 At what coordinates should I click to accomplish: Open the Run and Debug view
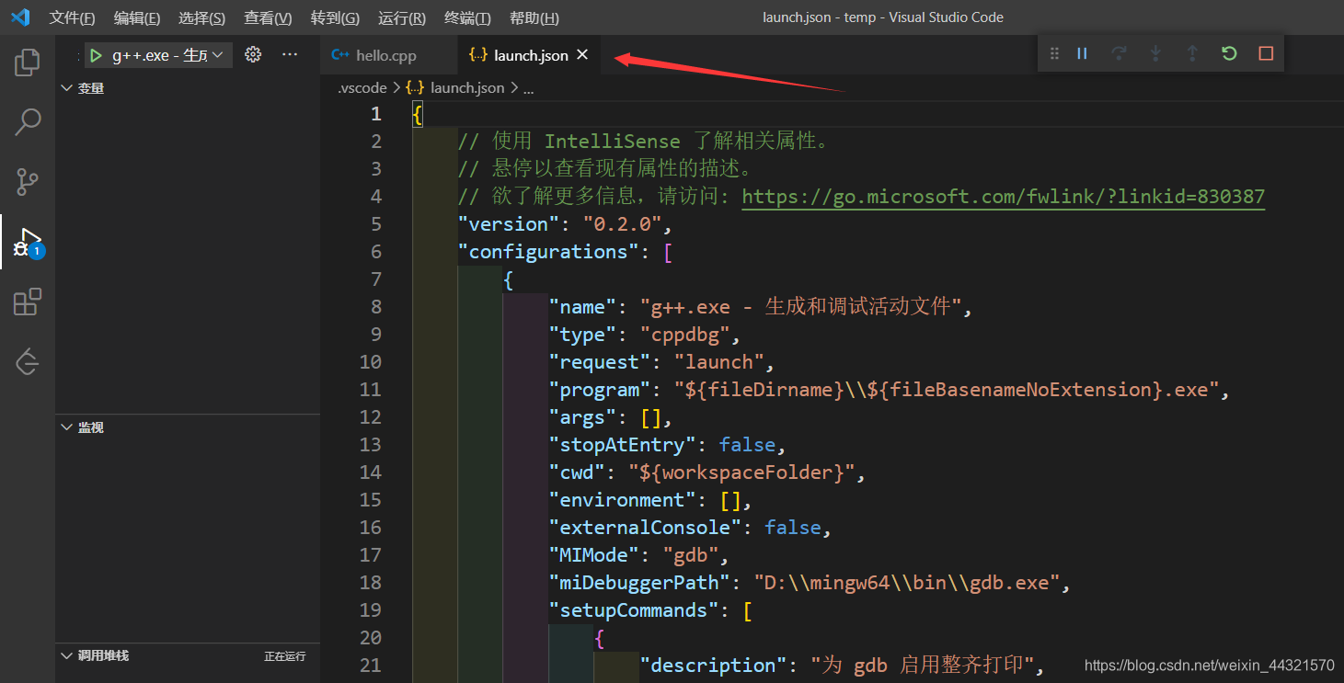point(28,242)
